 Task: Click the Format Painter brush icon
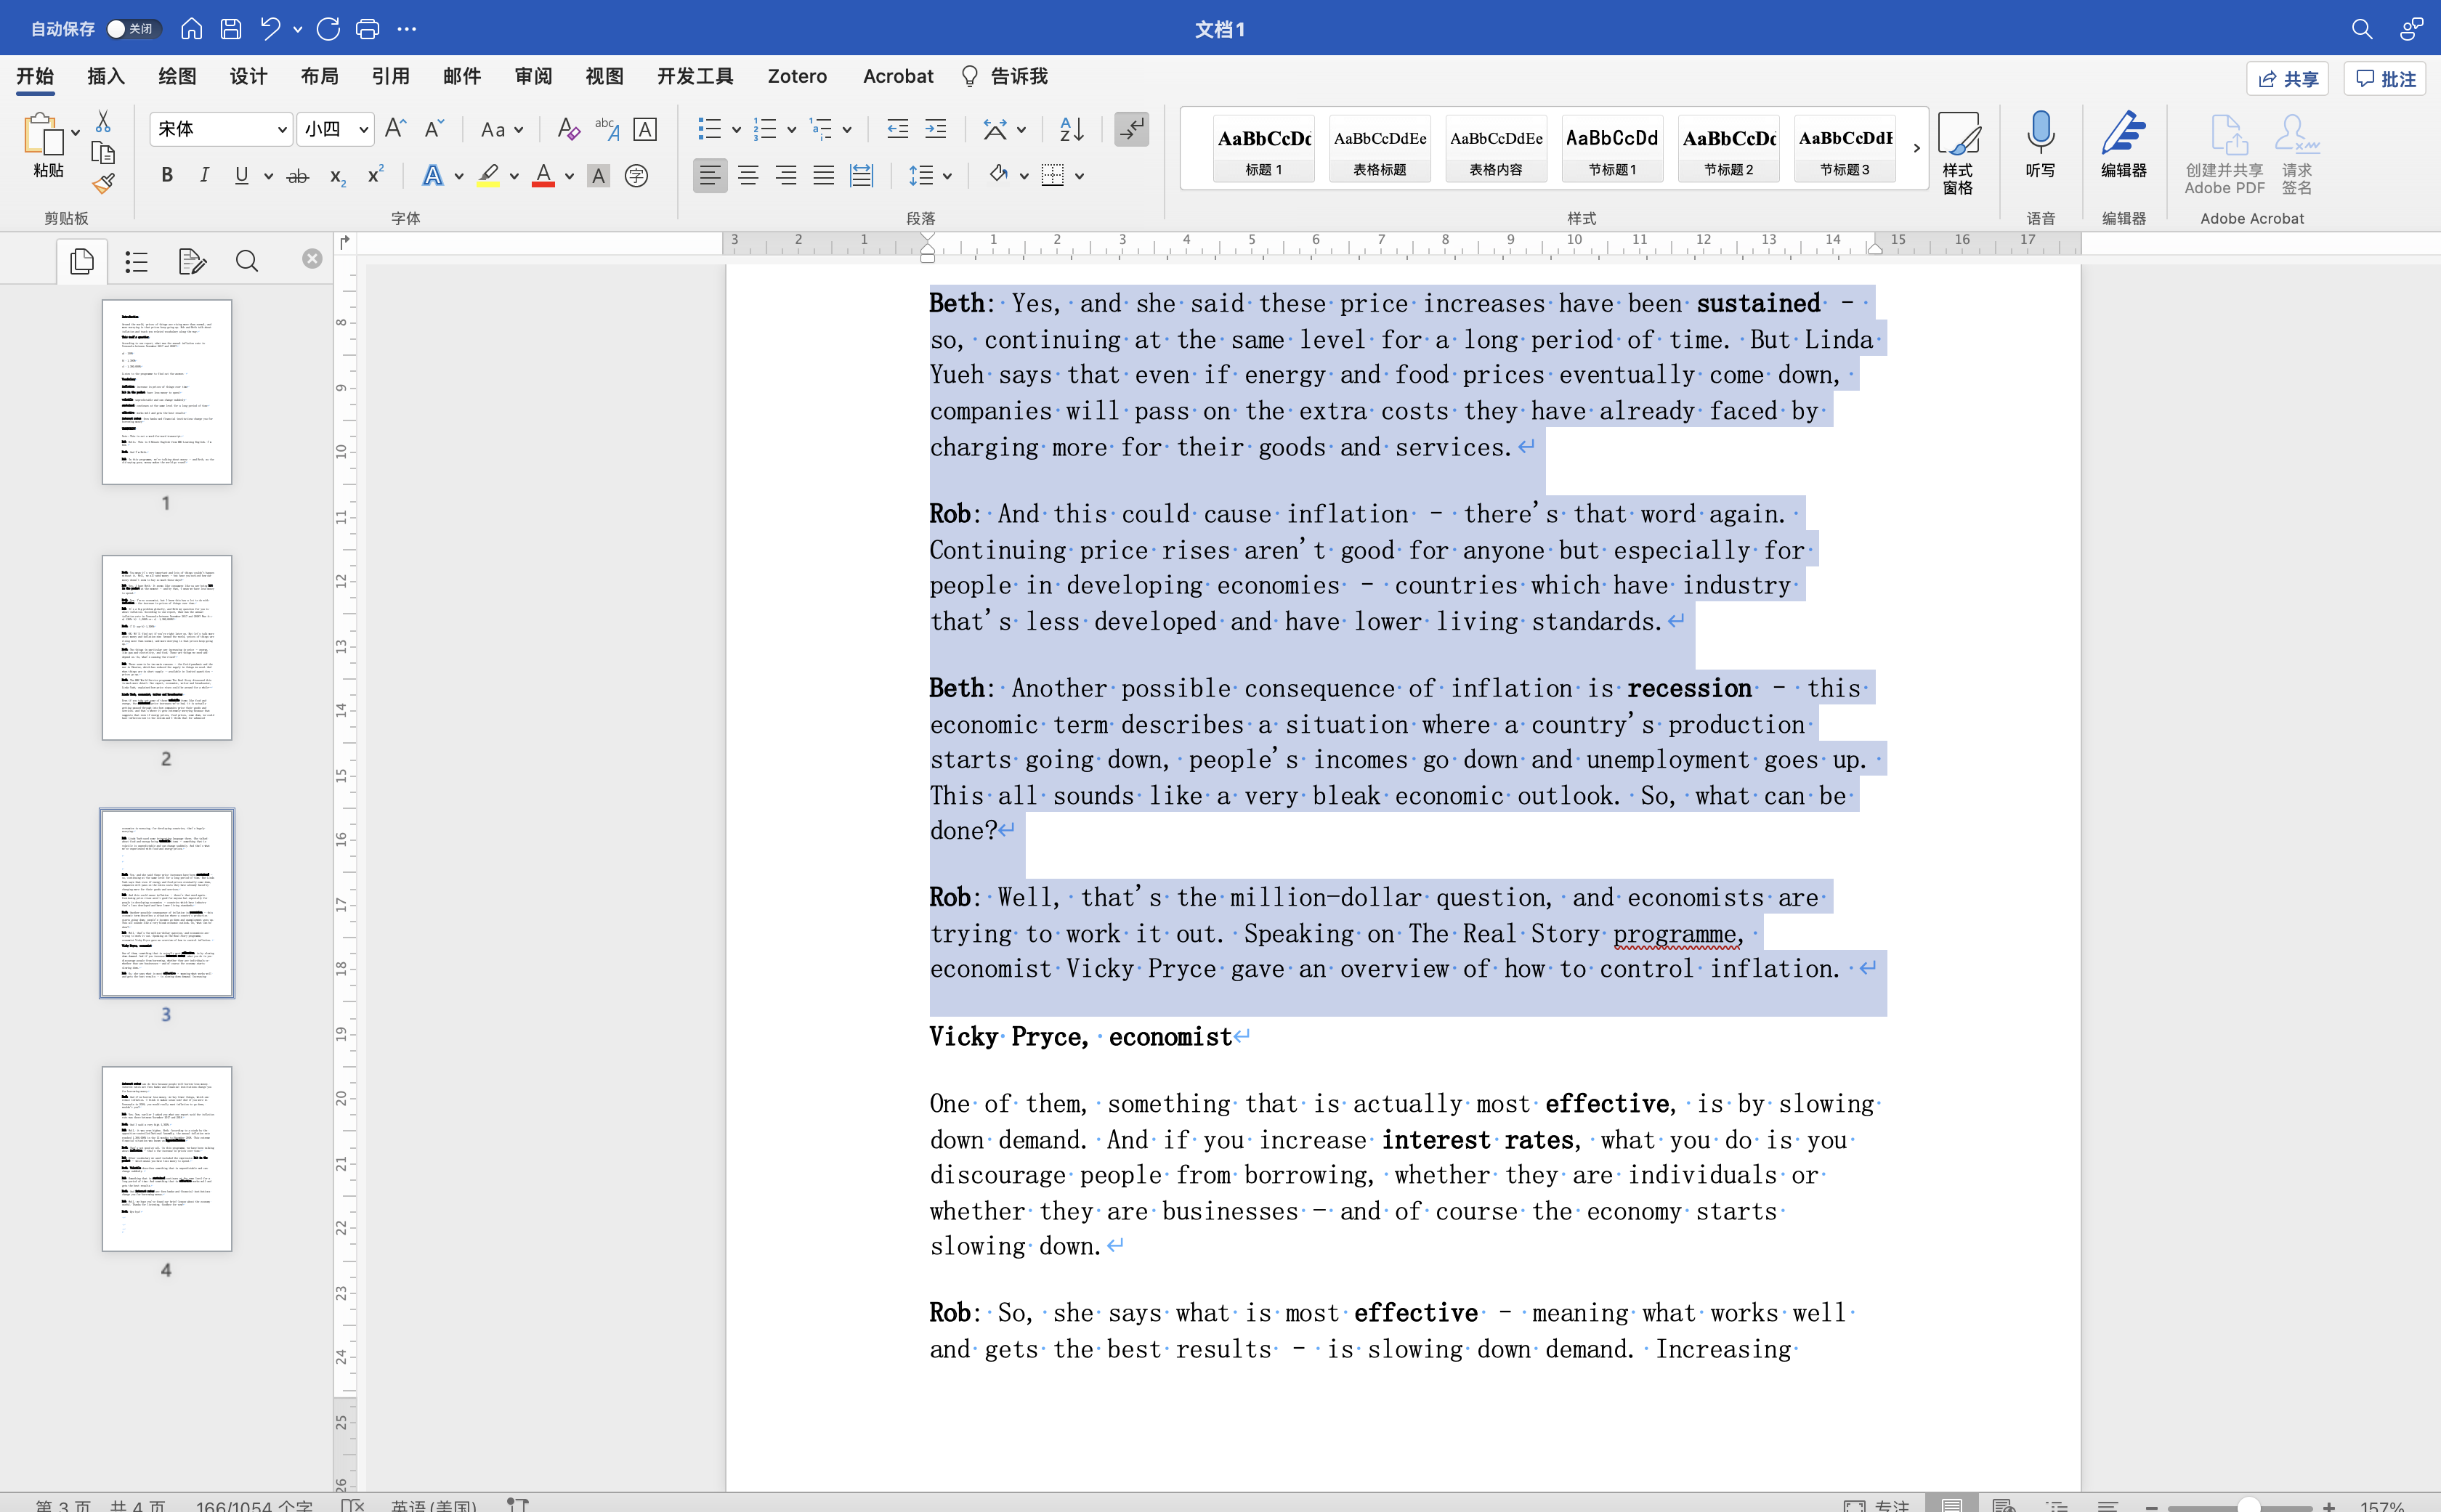103,184
